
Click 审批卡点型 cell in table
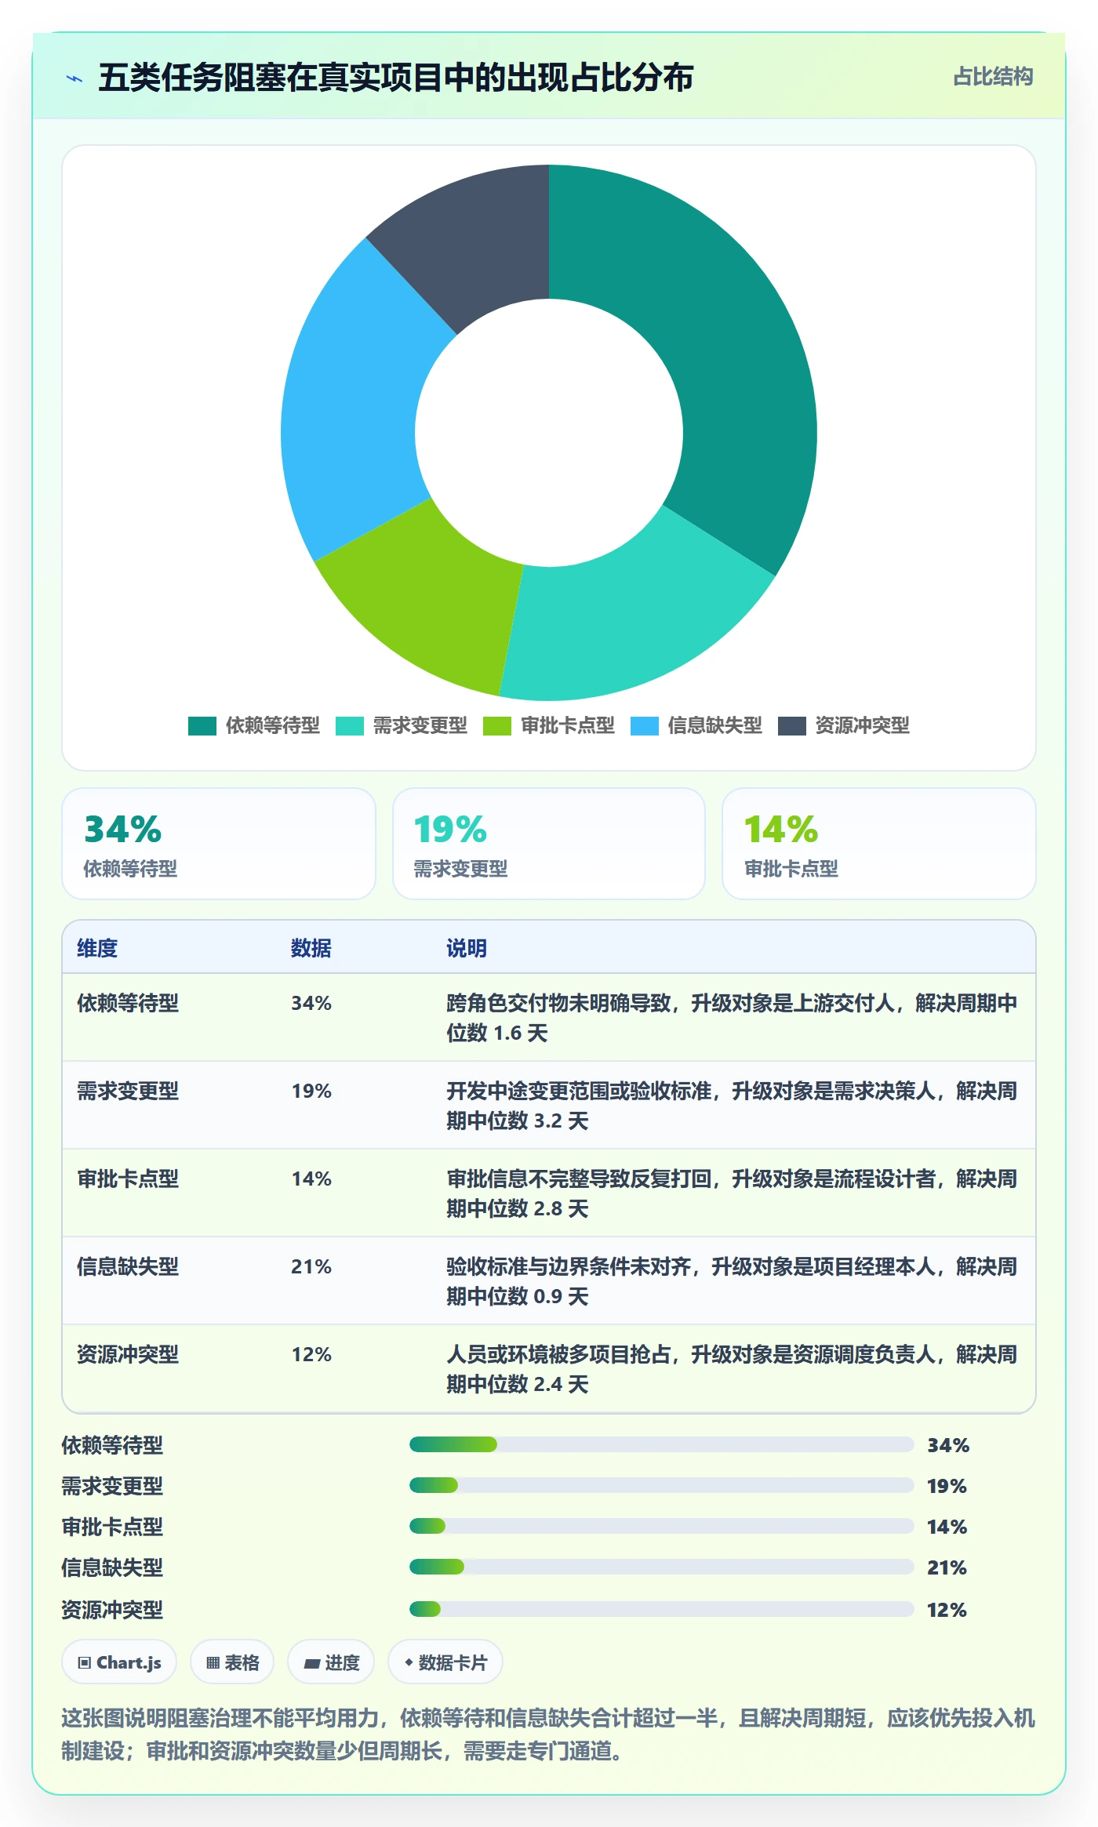(128, 1179)
